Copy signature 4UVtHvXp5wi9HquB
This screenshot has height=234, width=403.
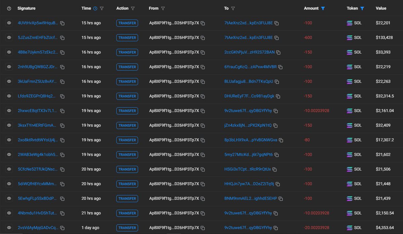[x=62, y=23]
